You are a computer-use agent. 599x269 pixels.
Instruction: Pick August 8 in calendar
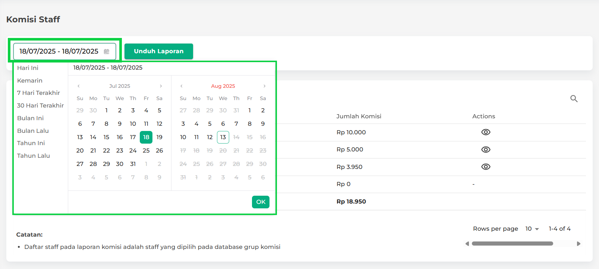click(250, 124)
